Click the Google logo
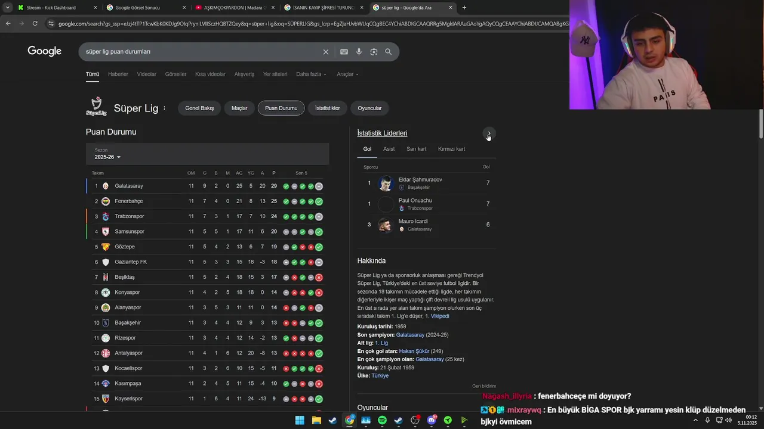The height and width of the screenshot is (429, 764). tap(45, 51)
